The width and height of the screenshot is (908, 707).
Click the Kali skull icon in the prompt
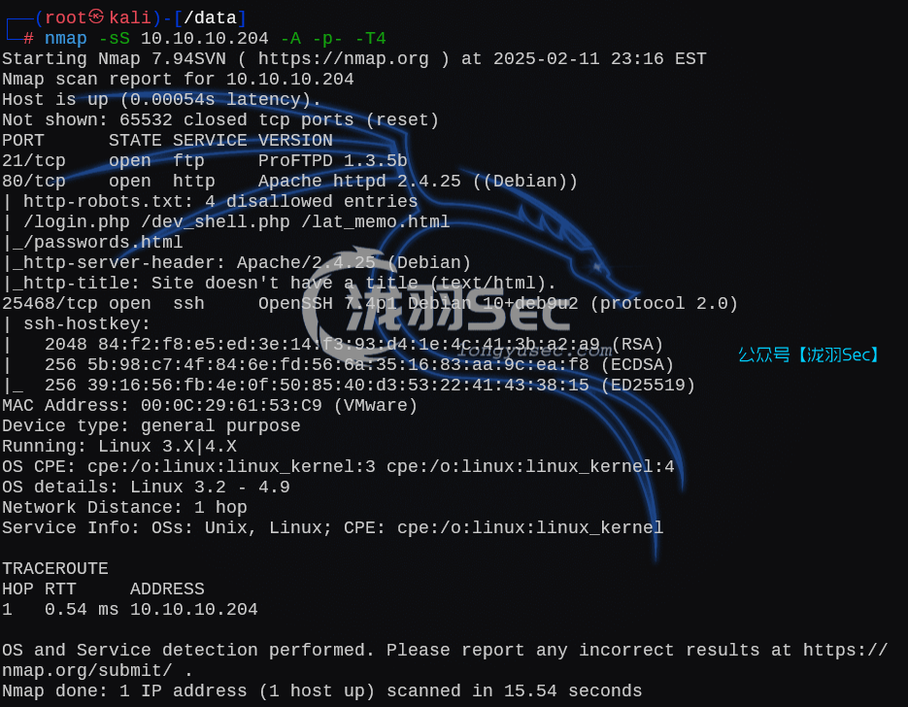pyautogui.click(x=97, y=17)
